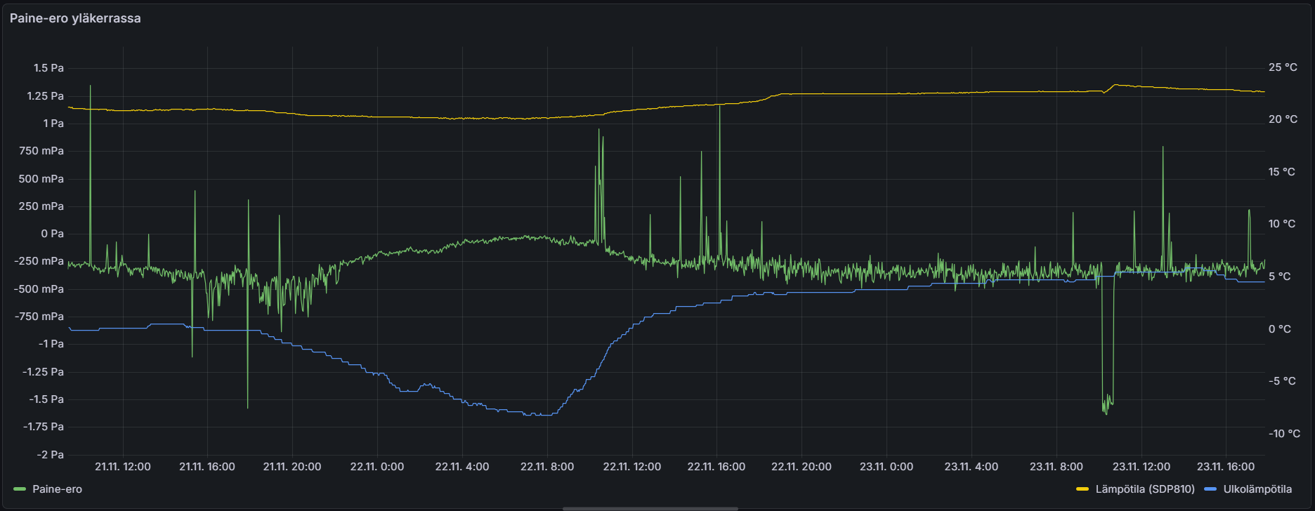Click the 22.11. 0:00 time axis label
Screen dimensions: 1315x511
[x=377, y=467]
